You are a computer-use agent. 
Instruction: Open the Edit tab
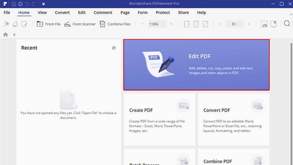(x=82, y=13)
